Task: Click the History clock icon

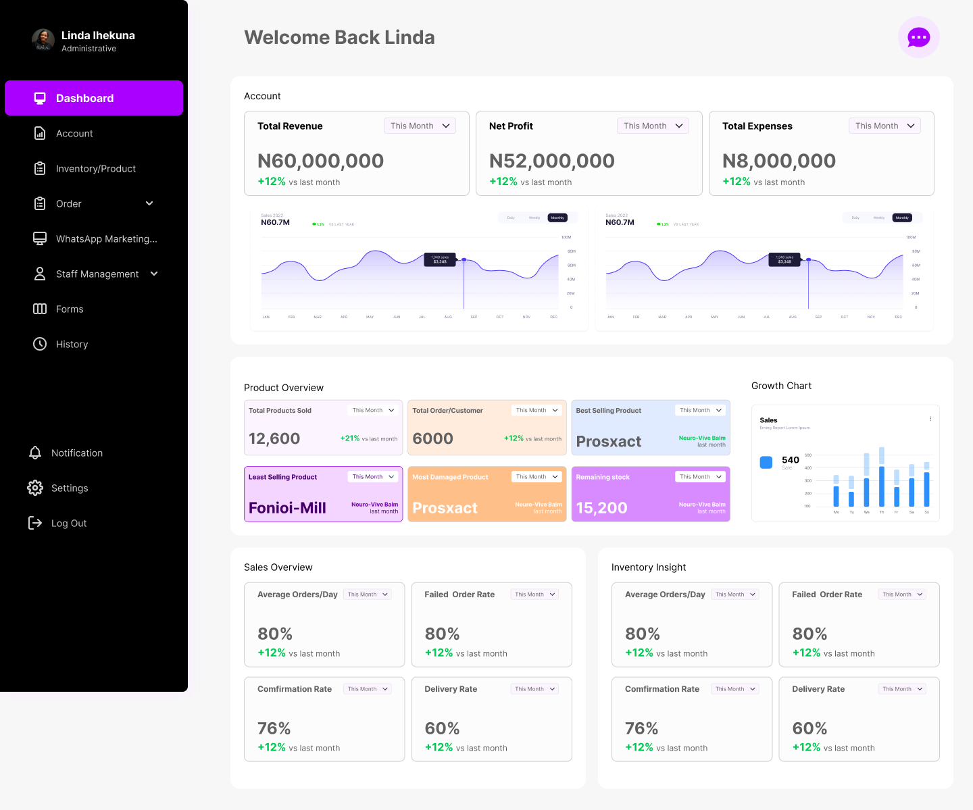Action: 40,344
